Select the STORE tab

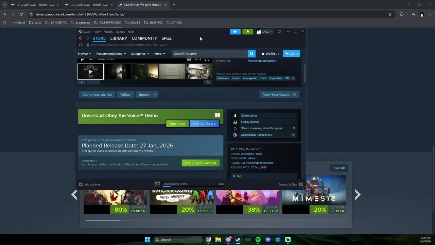(99, 38)
